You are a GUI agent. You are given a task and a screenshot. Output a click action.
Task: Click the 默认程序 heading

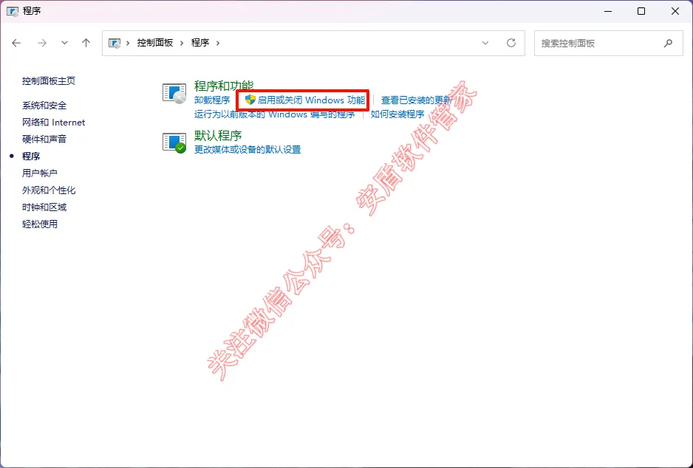[218, 135]
